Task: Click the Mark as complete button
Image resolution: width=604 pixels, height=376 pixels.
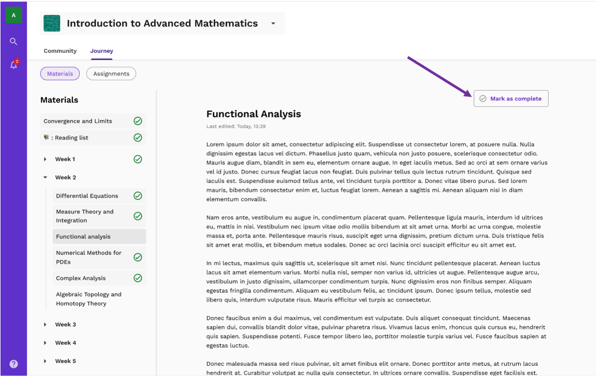Action: tap(511, 98)
